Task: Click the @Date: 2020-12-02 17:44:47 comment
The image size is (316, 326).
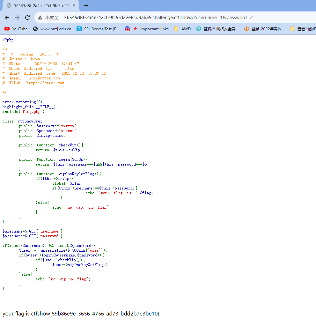Action: [x=41, y=64]
